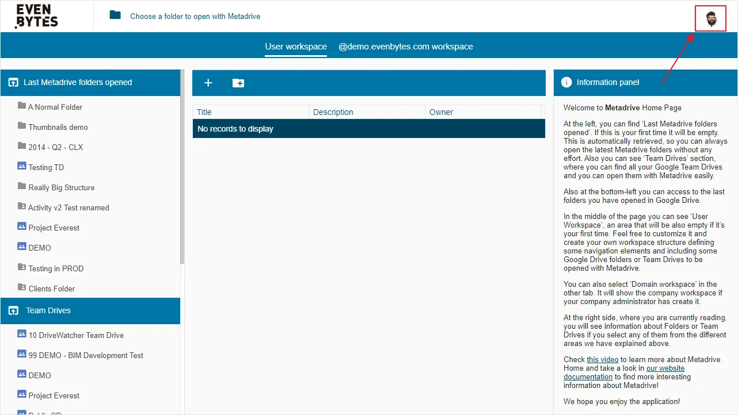Click the folder icon of 2014 - Q2 - CLX
This screenshot has width=738, height=415.
[22, 146]
